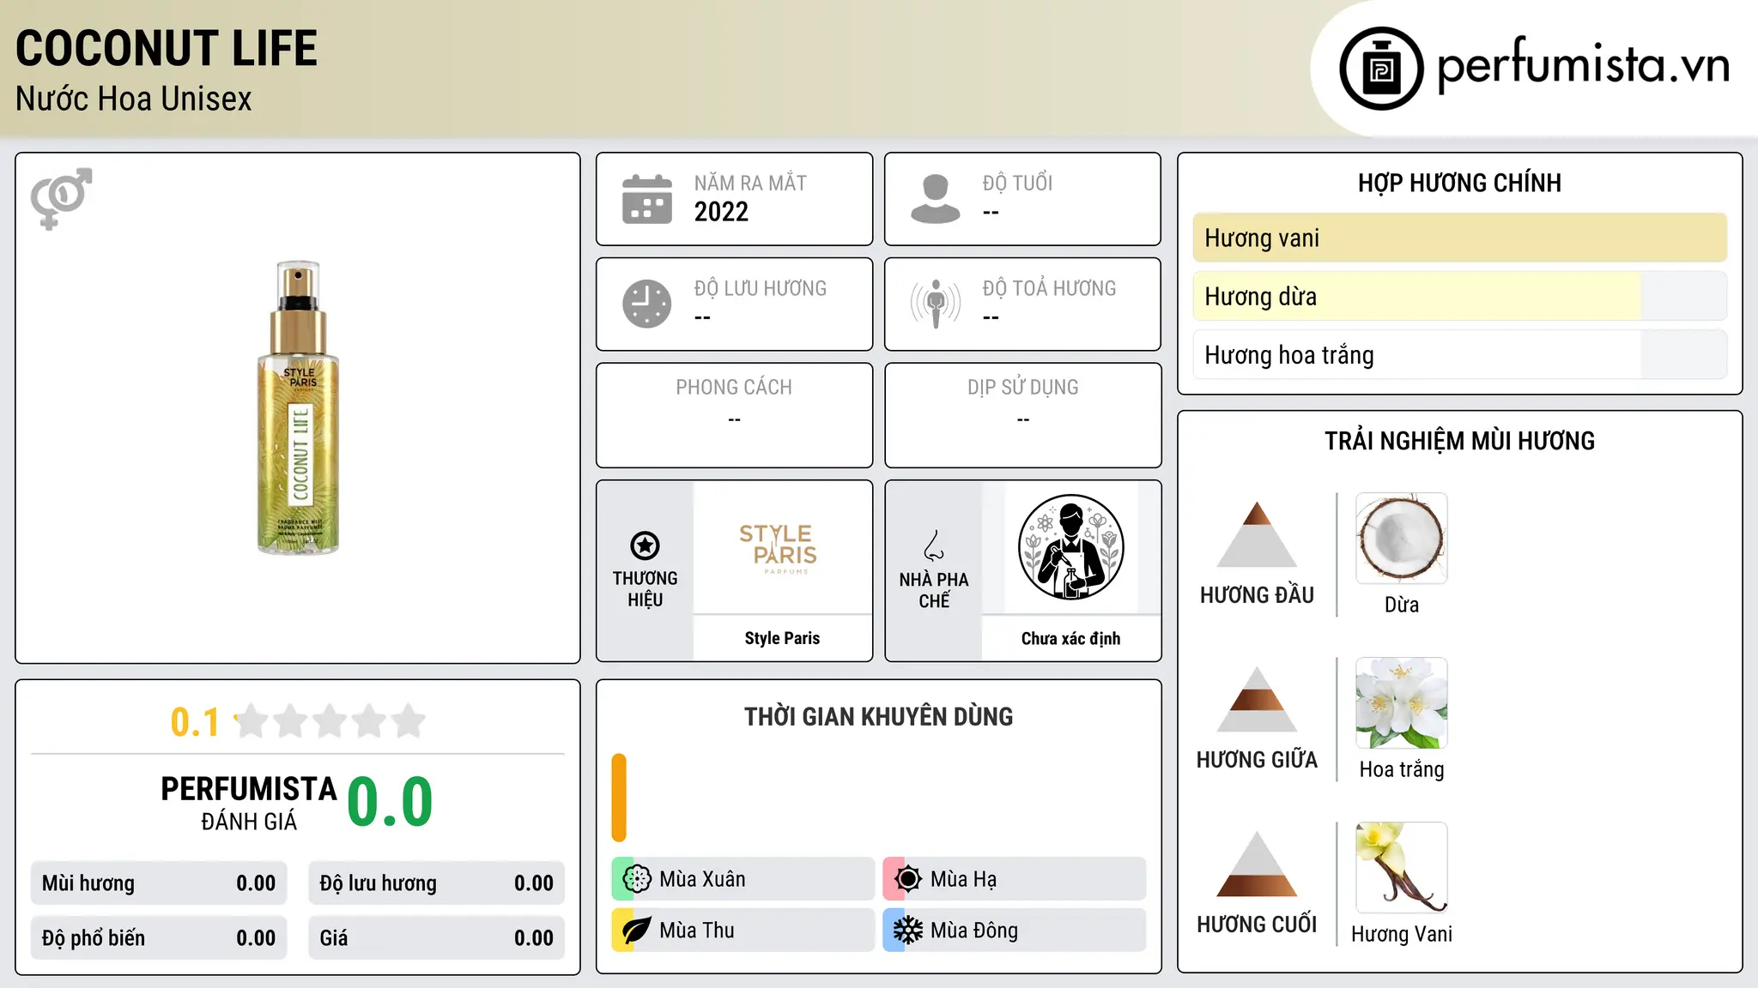Click the Hương vani accord bar
This screenshot has height=988, width=1758.
pyautogui.click(x=1460, y=238)
